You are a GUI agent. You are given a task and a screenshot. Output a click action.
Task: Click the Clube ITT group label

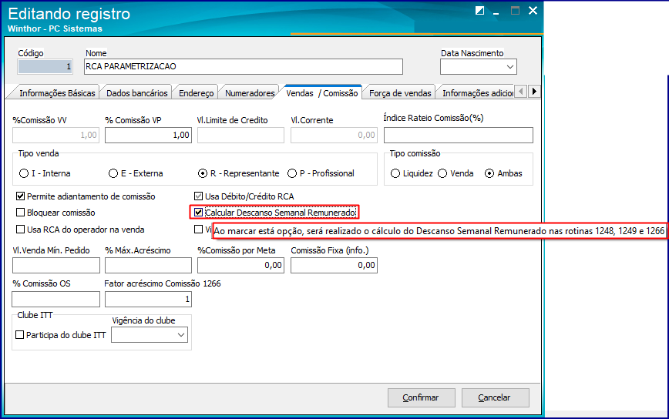pyautogui.click(x=35, y=316)
